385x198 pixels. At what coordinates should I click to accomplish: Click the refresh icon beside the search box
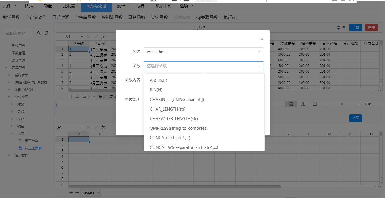[x=46, y=33]
